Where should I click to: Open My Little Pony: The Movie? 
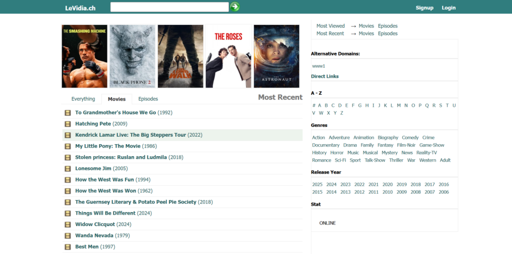point(108,146)
